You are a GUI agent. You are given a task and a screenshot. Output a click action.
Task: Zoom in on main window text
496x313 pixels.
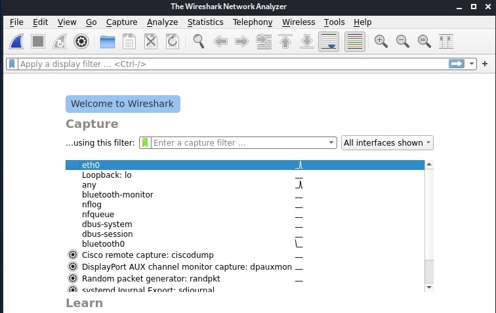pyautogui.click(x=381, y=41)
